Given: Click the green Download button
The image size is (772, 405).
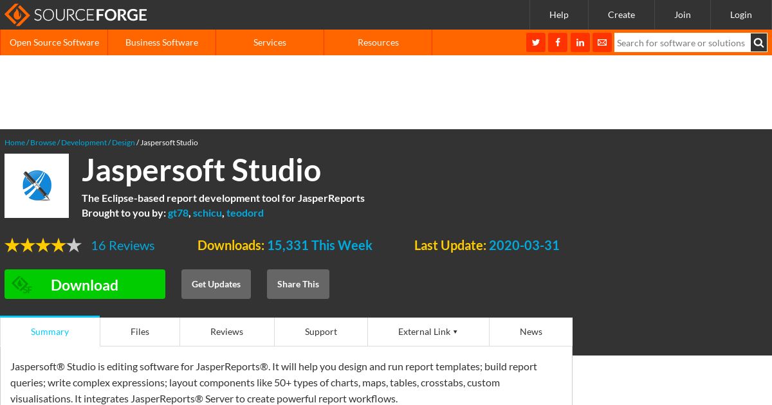Looking at the screenshot, I should point(85,284).
